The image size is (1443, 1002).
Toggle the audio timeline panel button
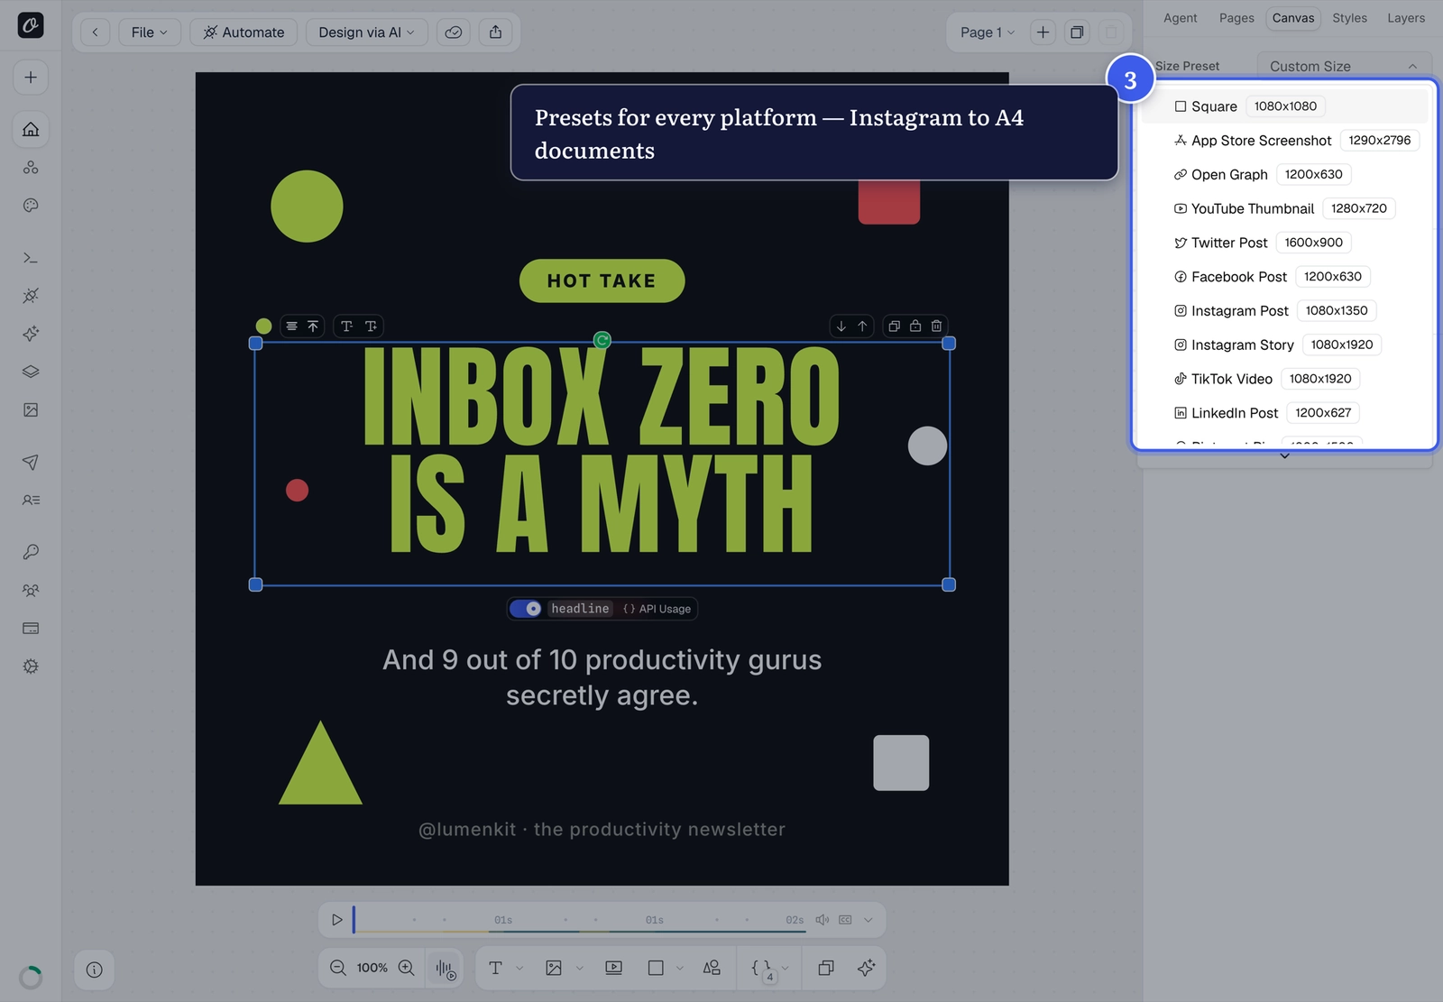coord(446,969)
